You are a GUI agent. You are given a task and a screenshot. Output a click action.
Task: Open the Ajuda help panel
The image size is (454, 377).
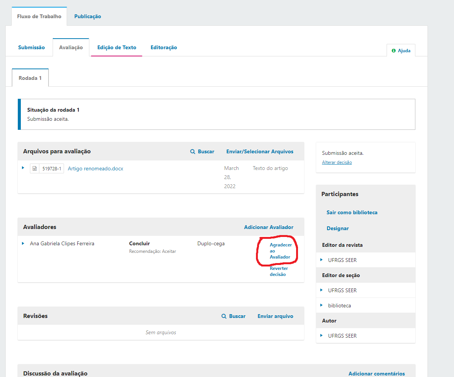click(401, 51)
